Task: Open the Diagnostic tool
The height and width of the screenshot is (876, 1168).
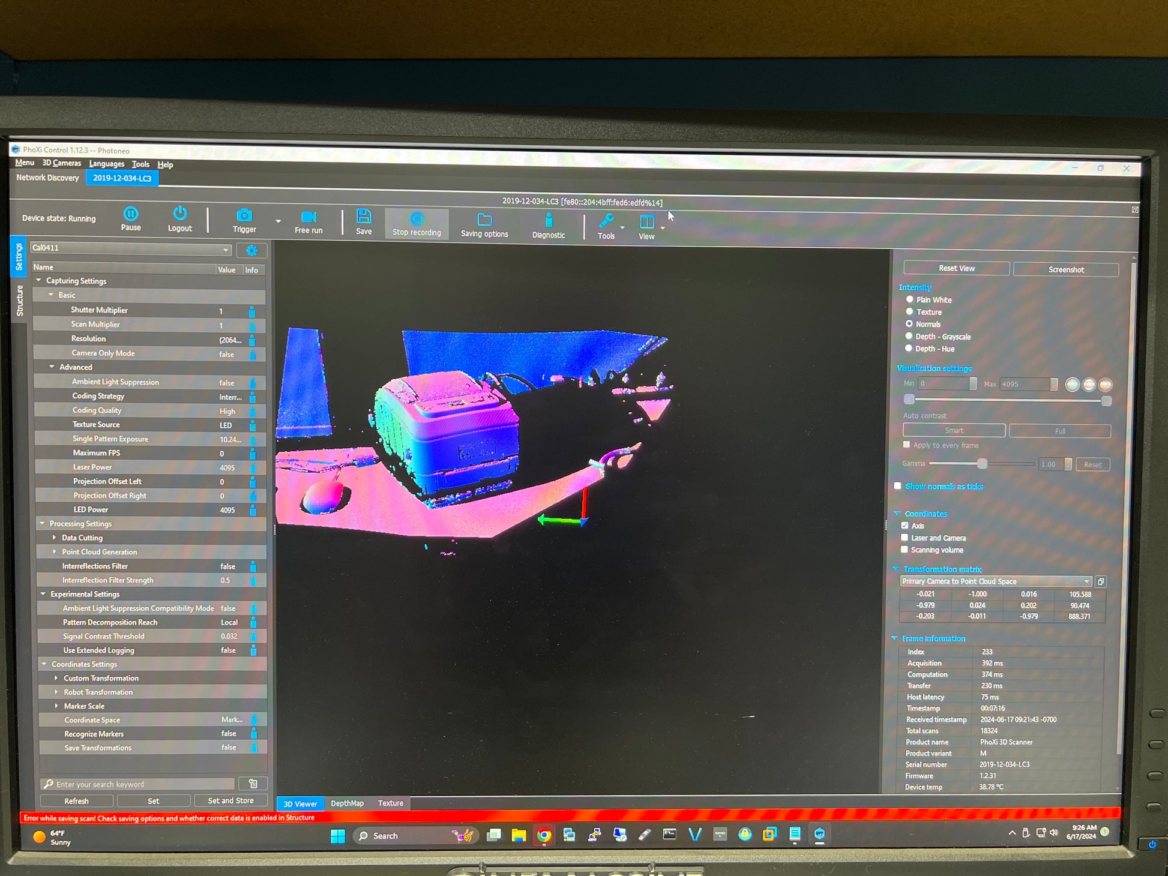Action: [x=549, y=221]
